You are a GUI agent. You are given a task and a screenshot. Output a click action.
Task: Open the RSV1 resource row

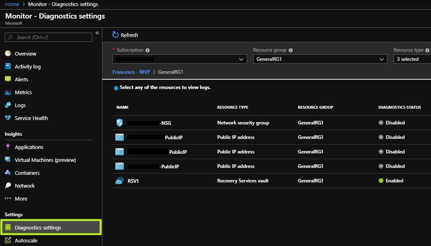coord(272,181)
